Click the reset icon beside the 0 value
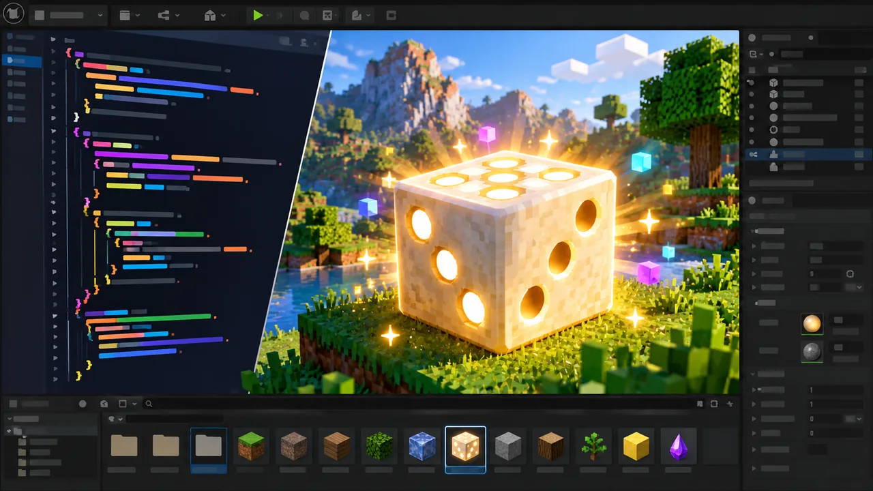The height and width of the screenshot is (491, 873). [x=850, y=273]
